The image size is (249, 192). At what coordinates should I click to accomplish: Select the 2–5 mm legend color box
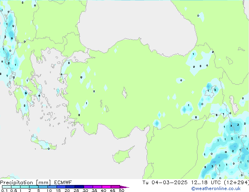[34, 187]
